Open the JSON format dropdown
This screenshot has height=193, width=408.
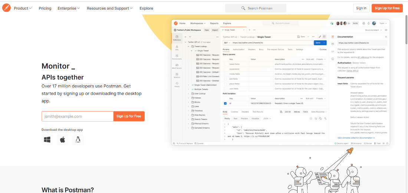coord(267,119)
